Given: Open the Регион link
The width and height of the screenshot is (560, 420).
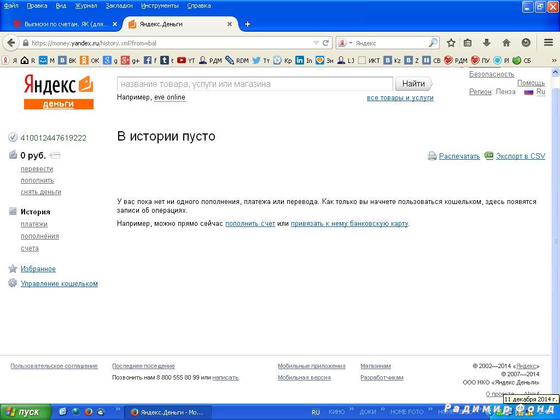Looking at the screenshot, I should coord(481,92).
